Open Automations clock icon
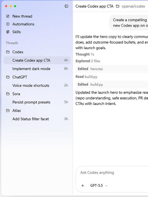This screenshot has width=148, height=197. click(x=8, y=24)
